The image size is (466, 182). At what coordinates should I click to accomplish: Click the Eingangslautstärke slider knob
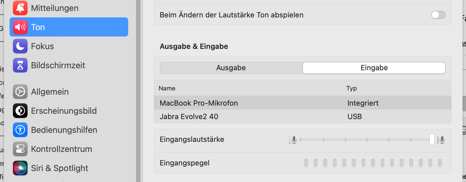(x=432, y=139)
